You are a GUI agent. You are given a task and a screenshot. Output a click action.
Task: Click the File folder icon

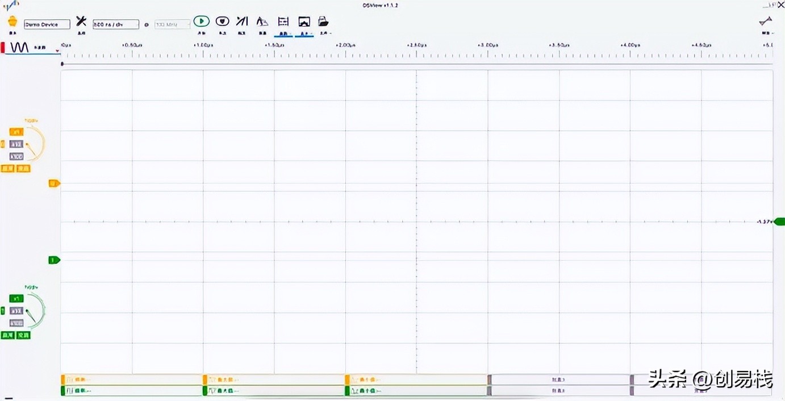pos(323,22)
